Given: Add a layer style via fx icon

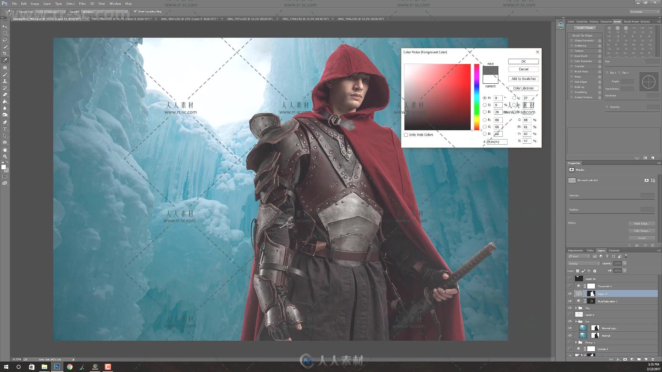Looking at the screenshot, I should click(x=618, y=359).
